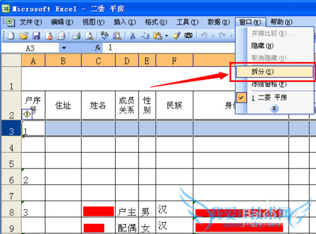Close the open 窗口(W) menu
316x234 pixels.
[x=250, y=22]
